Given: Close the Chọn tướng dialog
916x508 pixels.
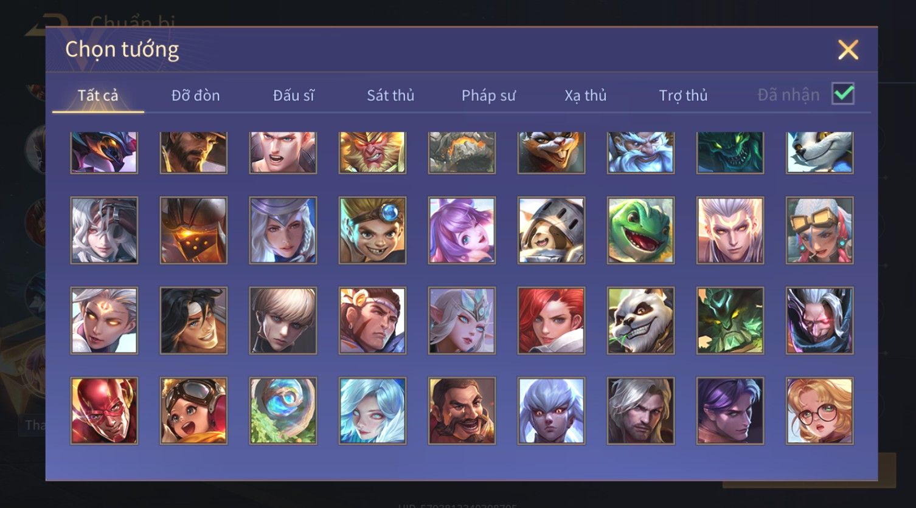Looking at the screenshot, I should point(848,49).
